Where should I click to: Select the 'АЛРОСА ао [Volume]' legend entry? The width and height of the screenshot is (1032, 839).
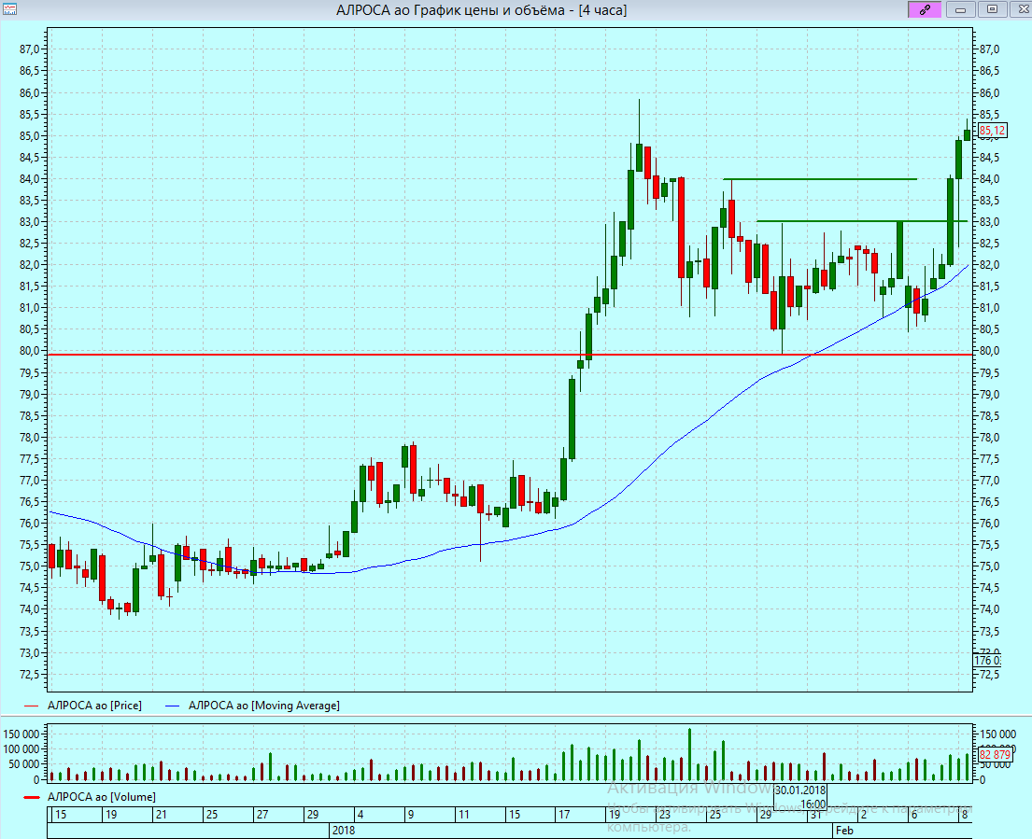click(x=102, y=797)
